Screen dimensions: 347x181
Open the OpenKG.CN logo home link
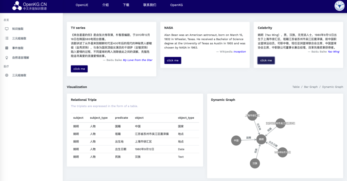[30, 6]
